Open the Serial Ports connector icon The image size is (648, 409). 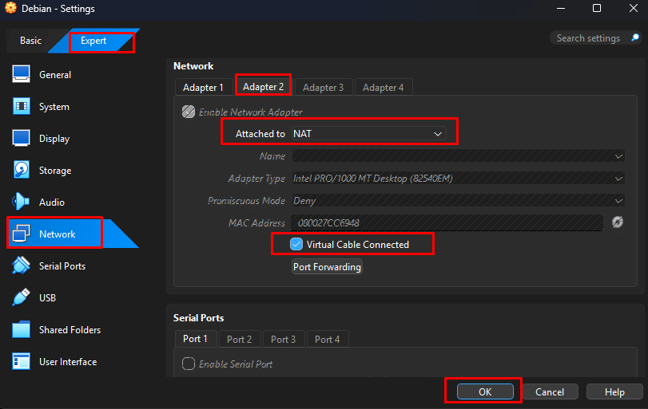[21, 265]
